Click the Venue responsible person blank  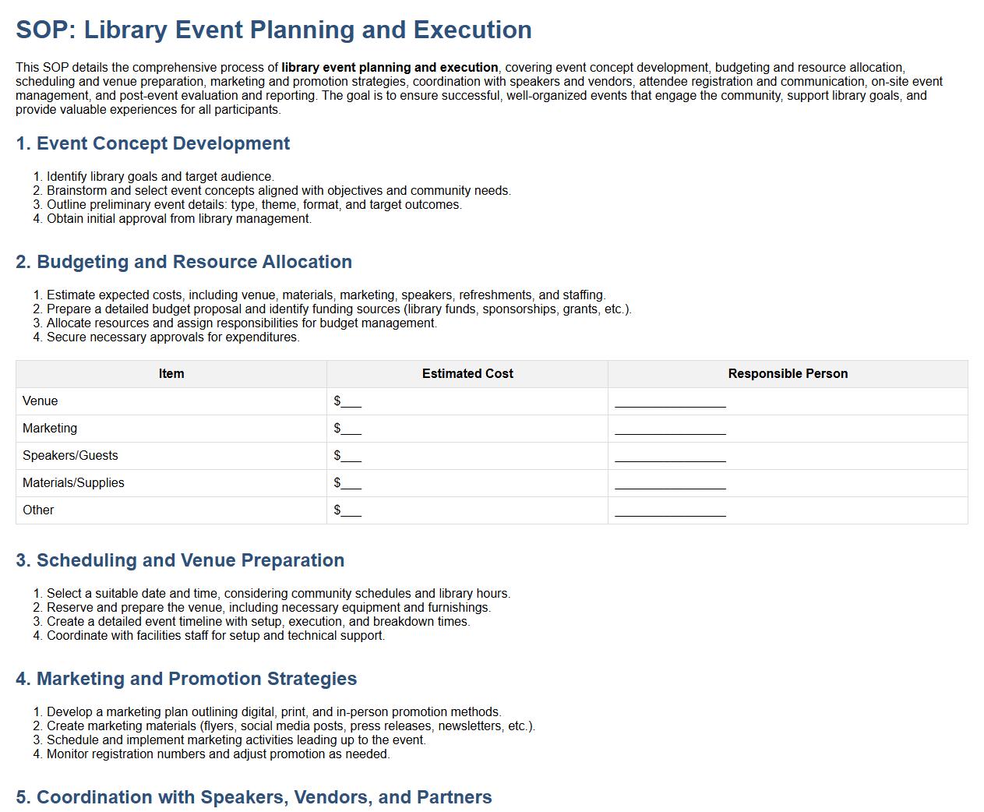click(670, 401)
